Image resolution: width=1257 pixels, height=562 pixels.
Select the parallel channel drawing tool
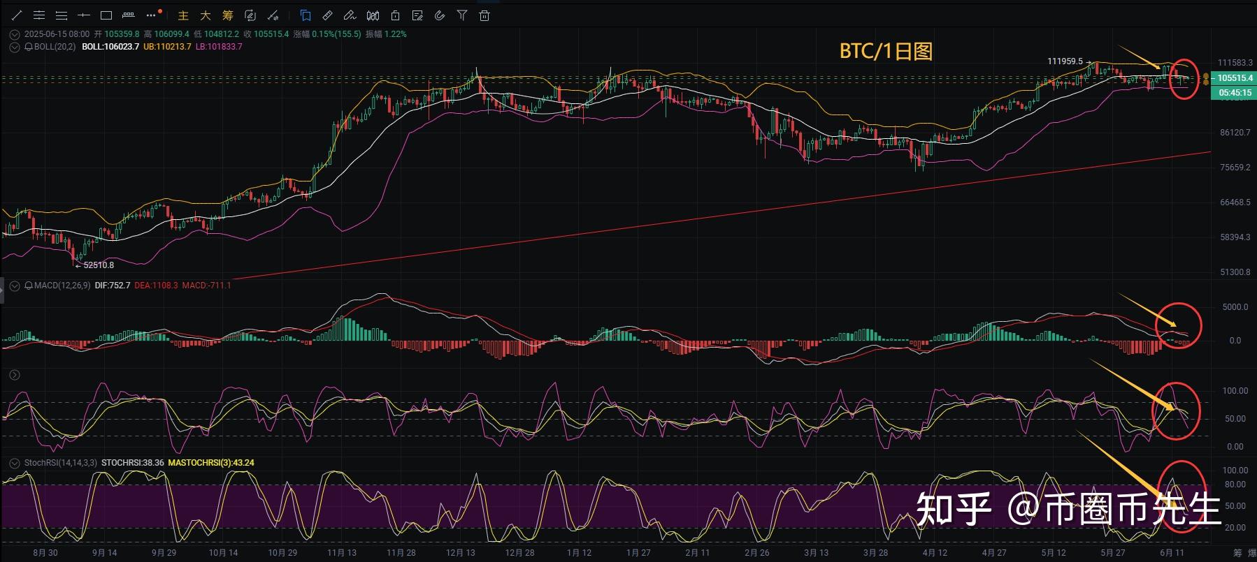(x=62, y=15)
